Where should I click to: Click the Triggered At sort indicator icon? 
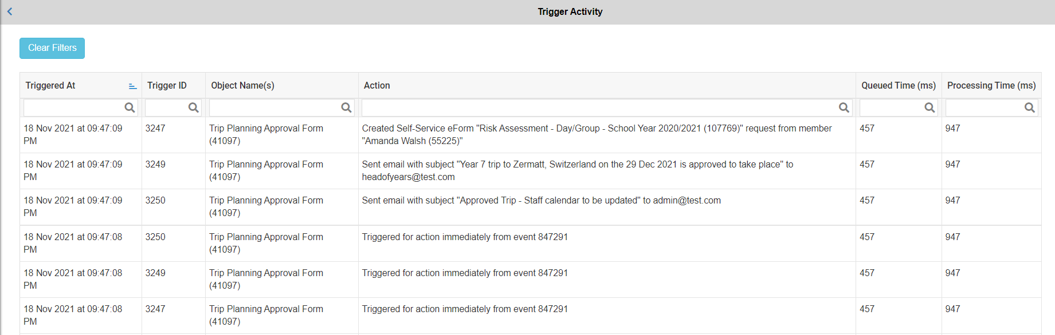[132, 86]
